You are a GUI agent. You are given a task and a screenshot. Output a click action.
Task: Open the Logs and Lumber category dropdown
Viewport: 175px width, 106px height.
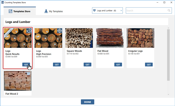click(107, 11)
